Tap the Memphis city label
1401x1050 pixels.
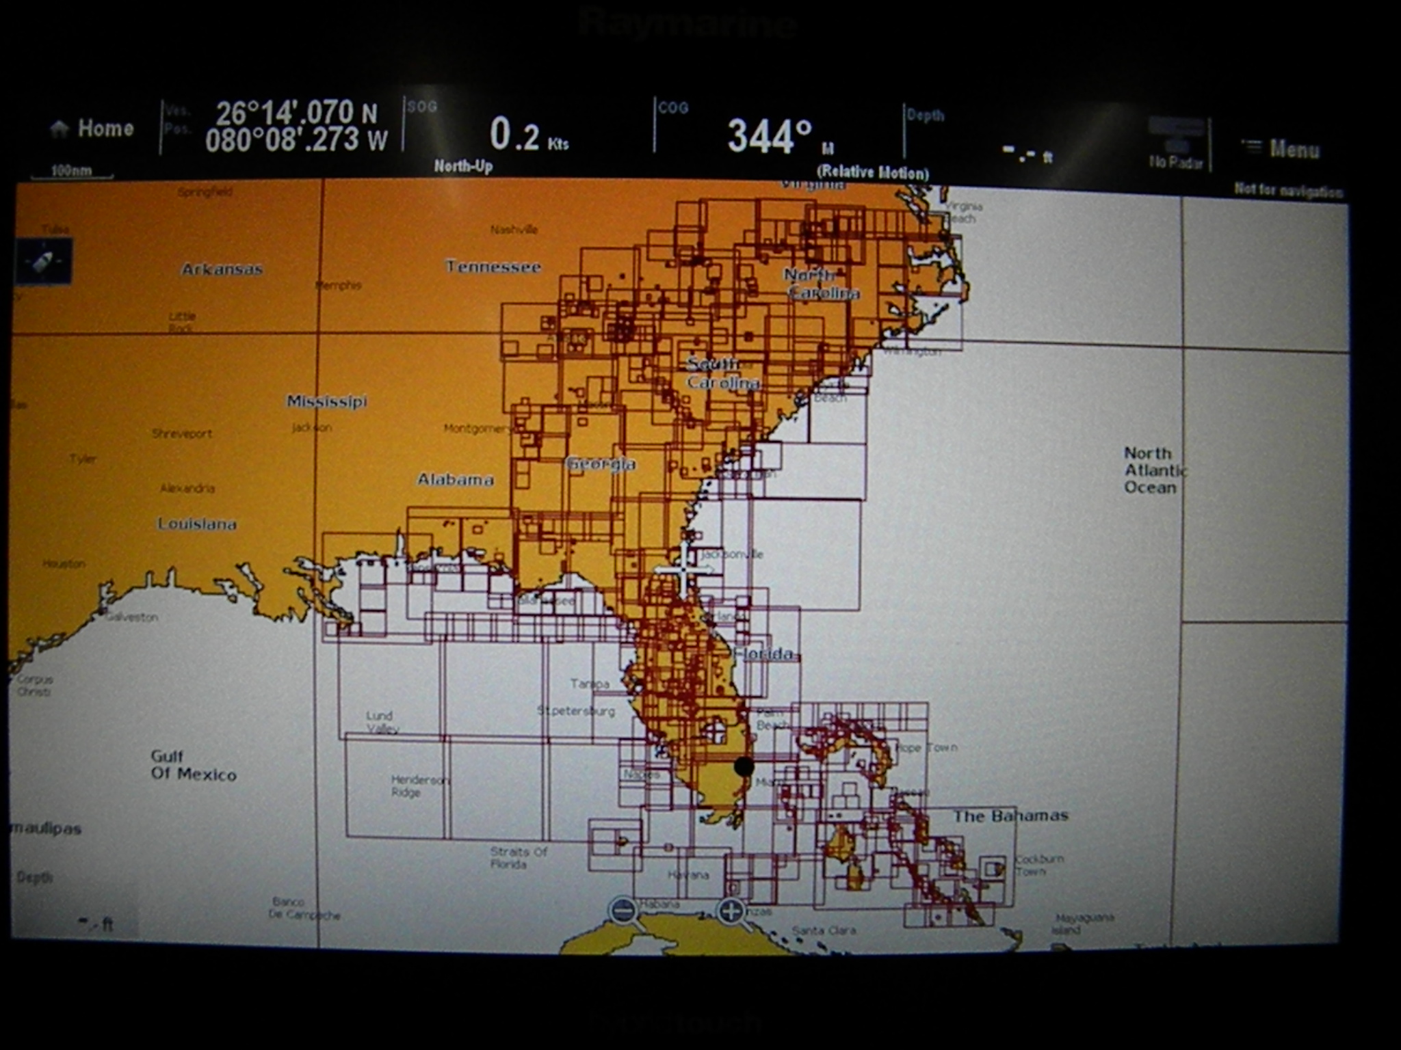coord(339,285)
